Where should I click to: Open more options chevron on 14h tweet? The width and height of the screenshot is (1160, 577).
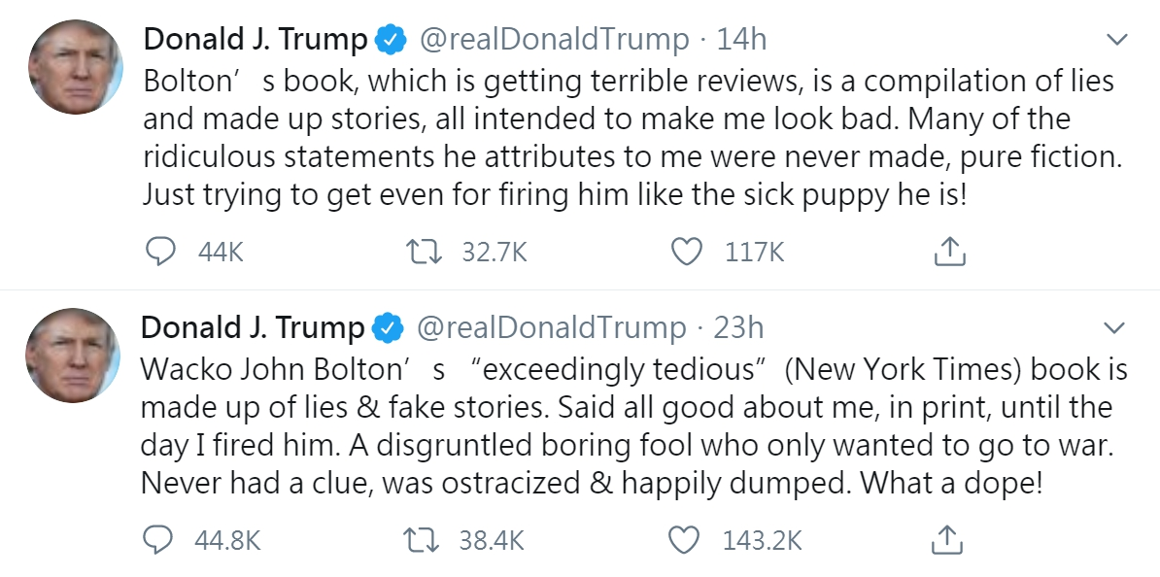pyautogui.click(x=1116, y=39)
